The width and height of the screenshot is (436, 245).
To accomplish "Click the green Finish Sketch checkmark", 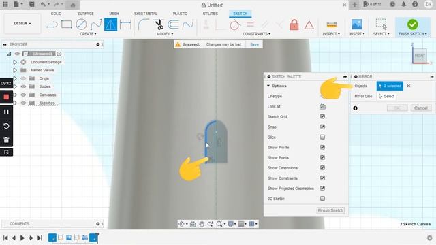I will point(412,24).
